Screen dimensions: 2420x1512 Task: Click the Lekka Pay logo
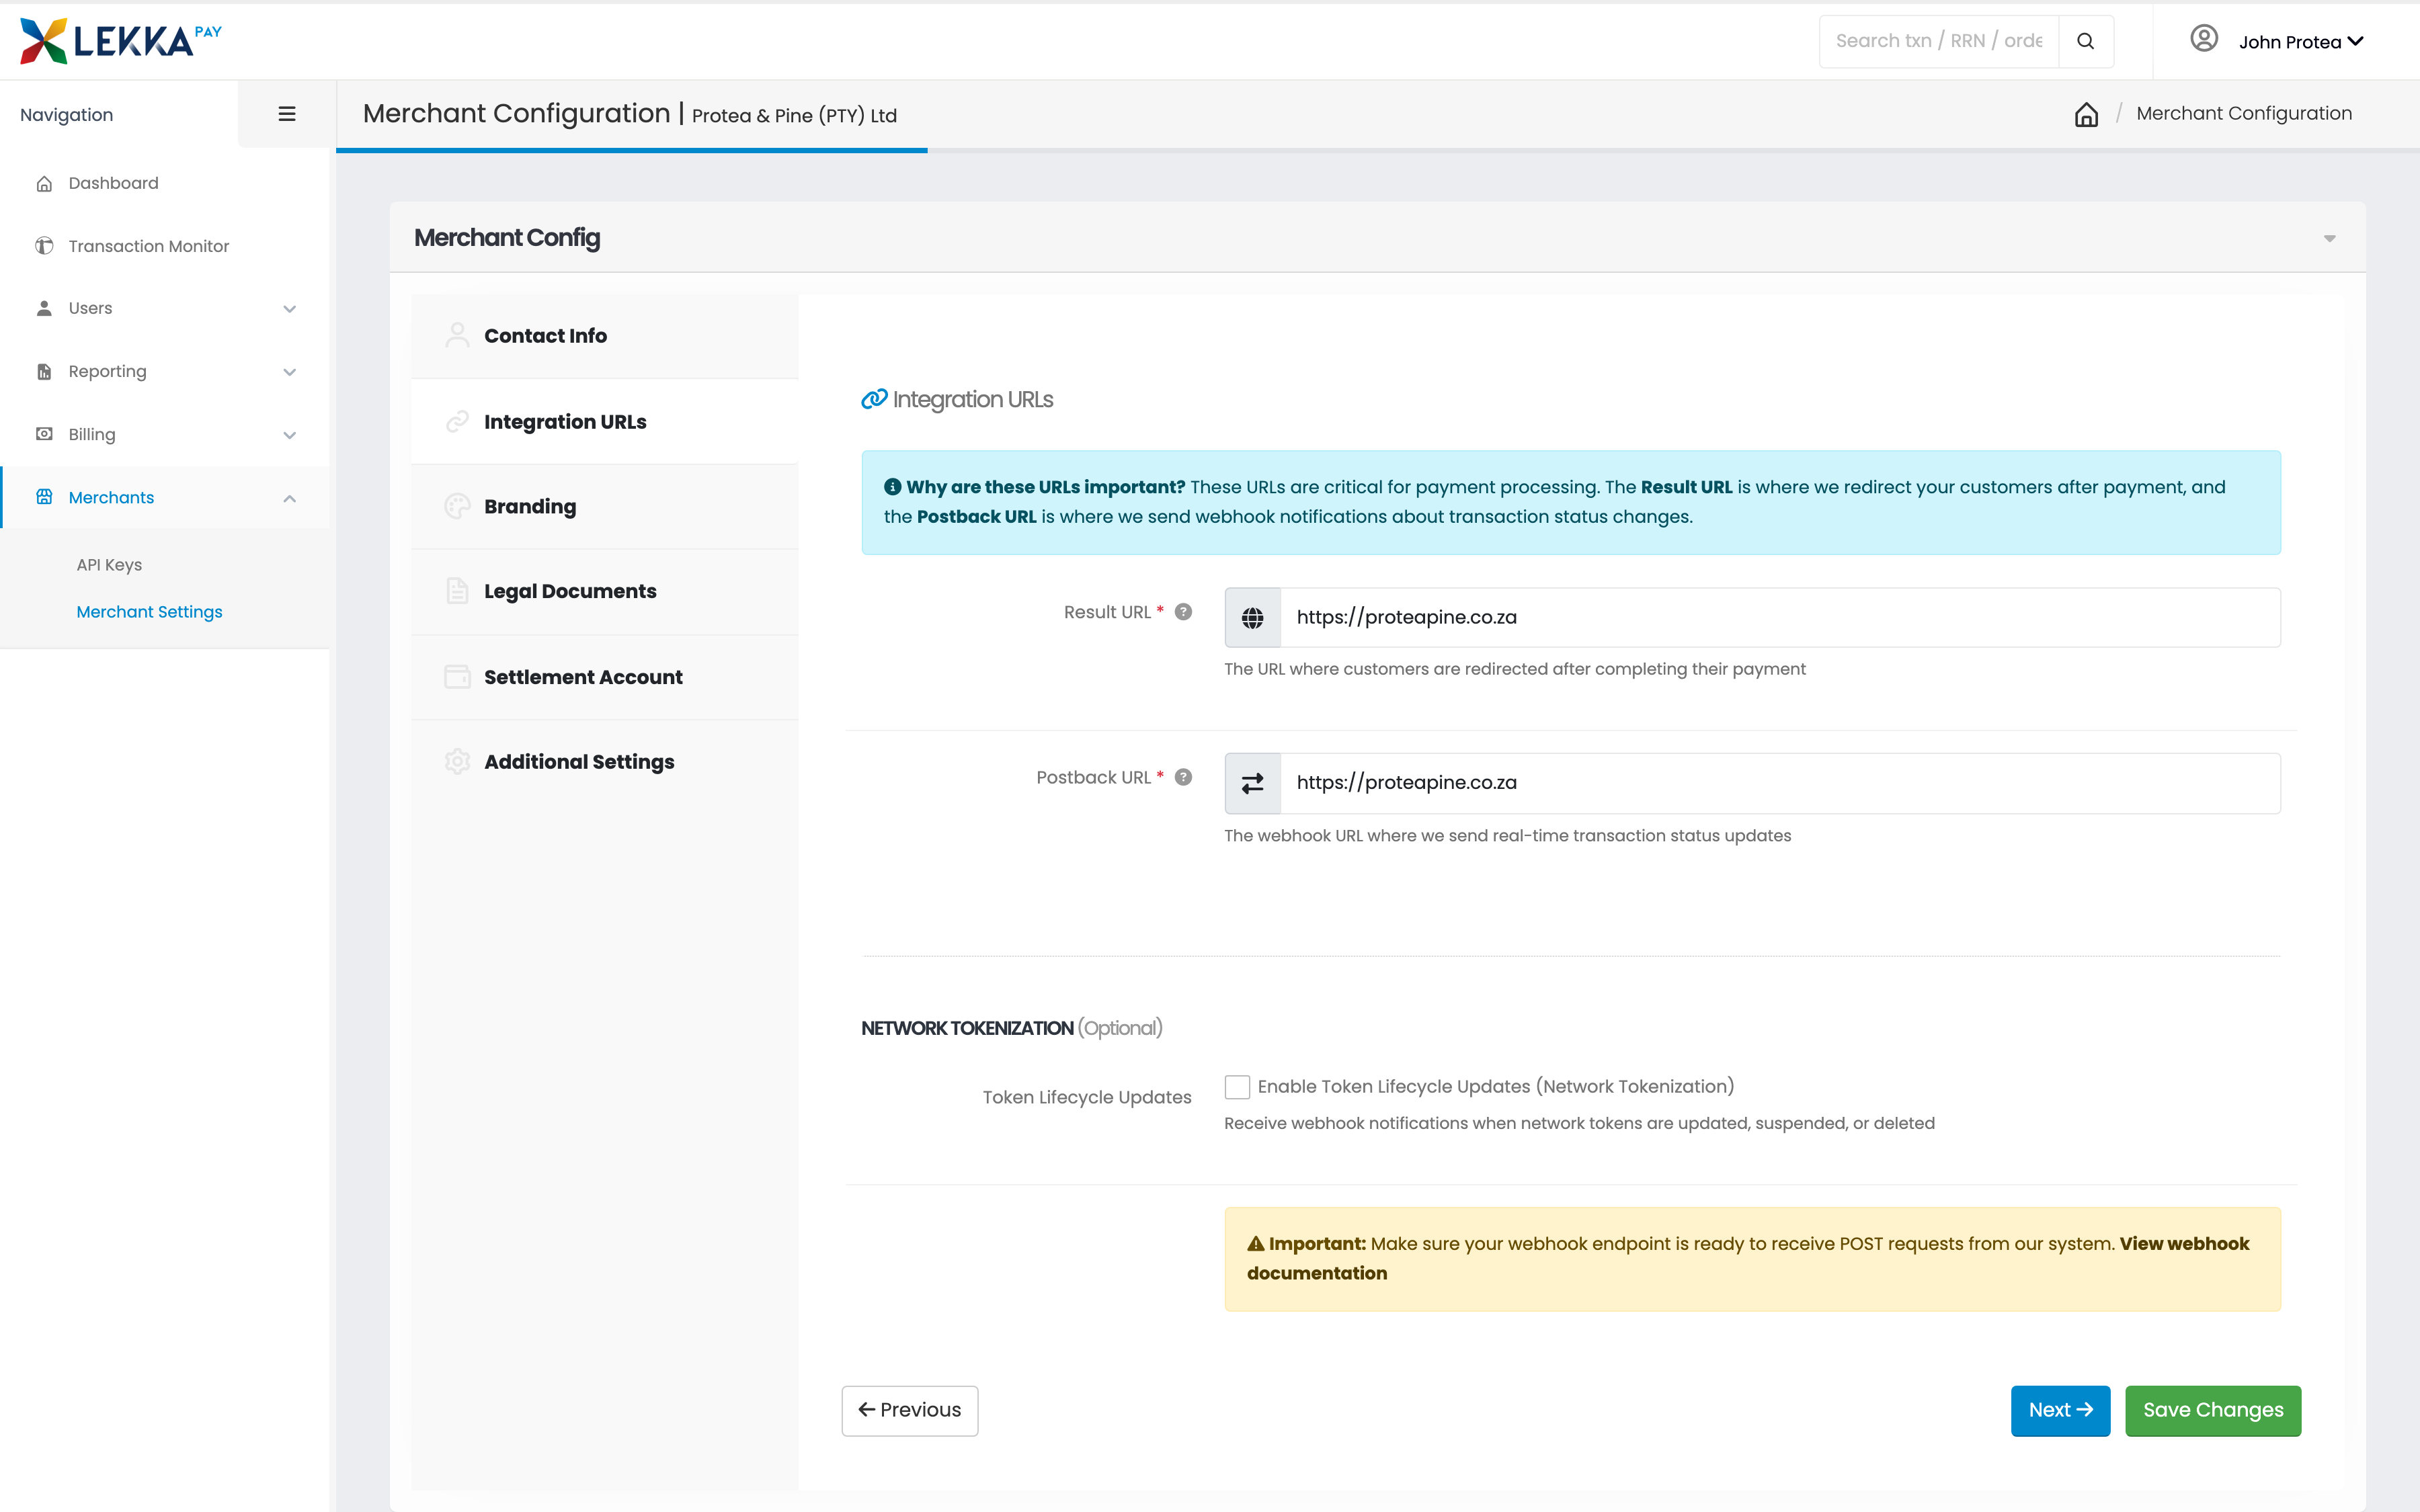click(121, 41)
